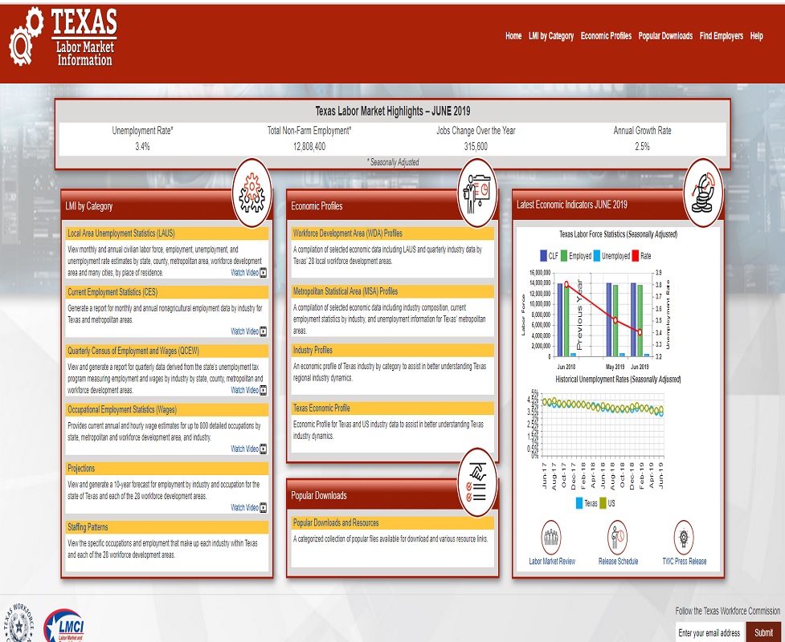785x642 pixels.
Task: Toggle the CLF legend color swatch
Action: 544,256
